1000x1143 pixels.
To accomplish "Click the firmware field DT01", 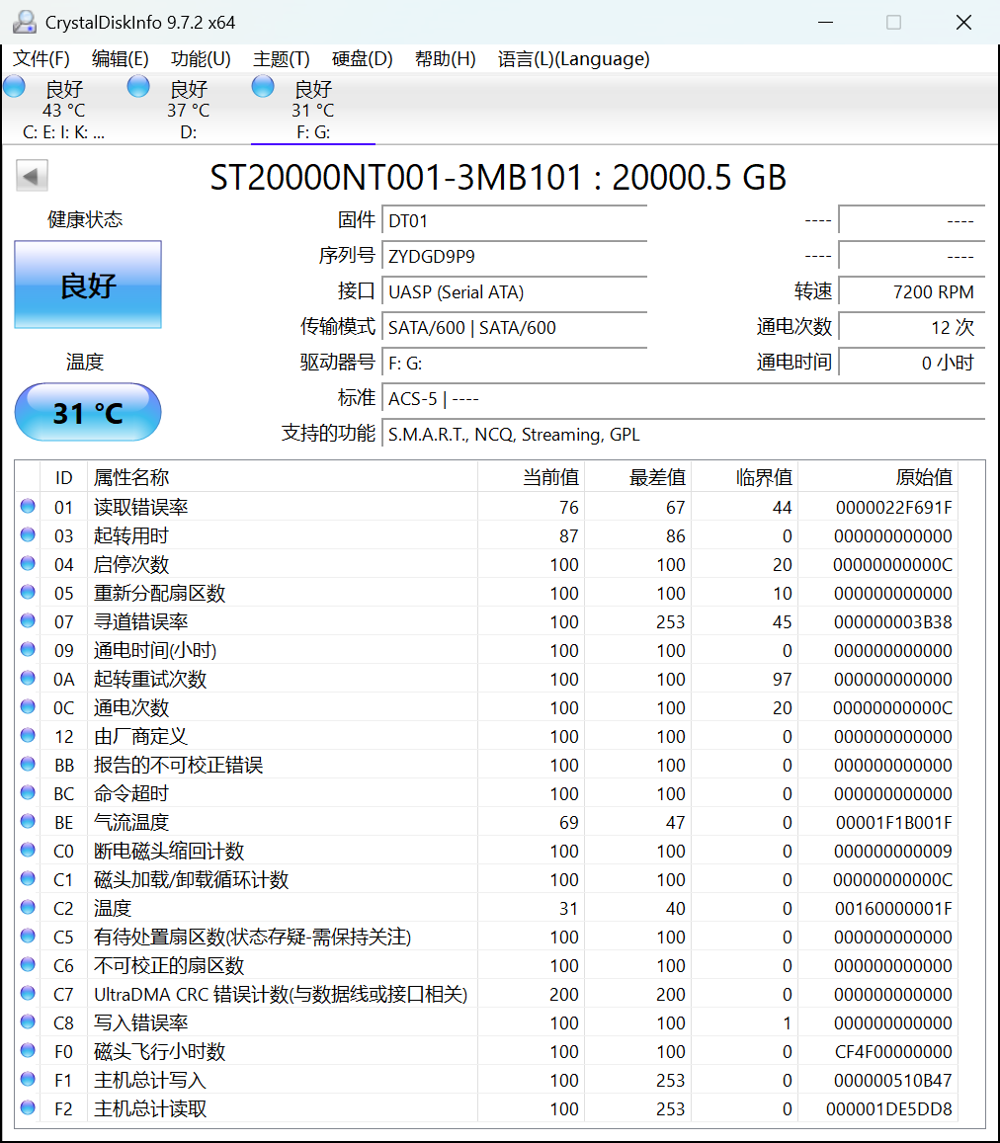I will (515, 220).
